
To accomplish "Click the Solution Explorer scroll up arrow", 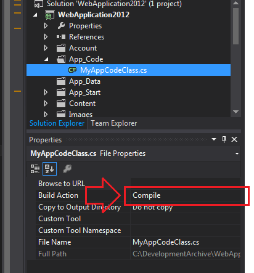I will point(236,3).
